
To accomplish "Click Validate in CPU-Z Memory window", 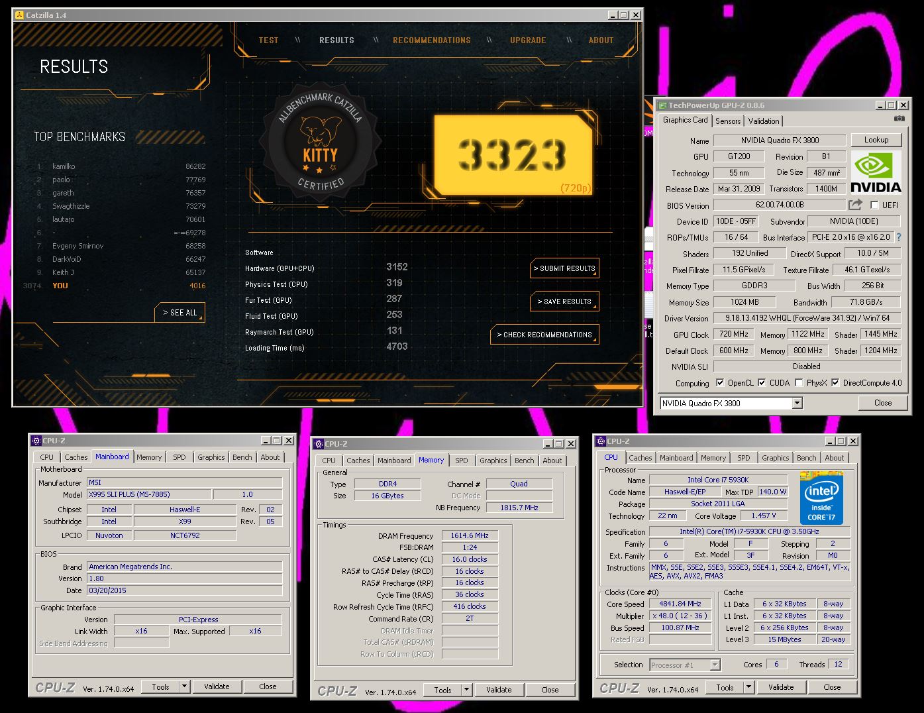I will coord(499,690).
